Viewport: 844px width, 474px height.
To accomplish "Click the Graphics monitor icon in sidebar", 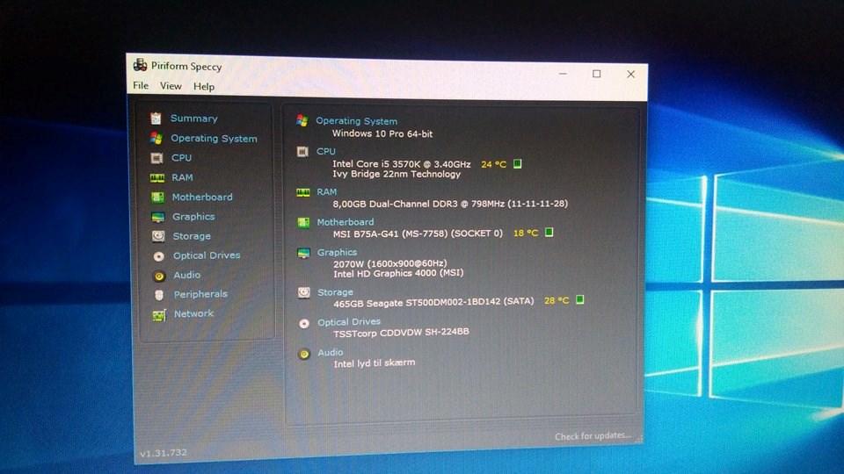I will pos(157,217).
